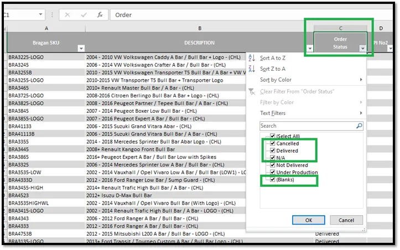Click the Cancel button
This screenshot has height=250, width=400.
[x=346, y=220]
